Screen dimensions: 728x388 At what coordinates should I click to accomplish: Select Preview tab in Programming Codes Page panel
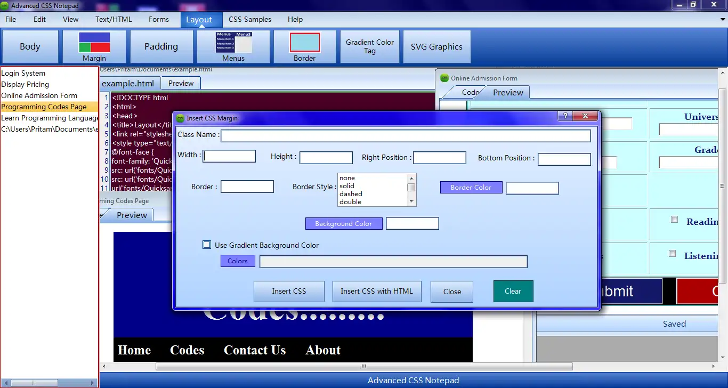tap(132, 215)
